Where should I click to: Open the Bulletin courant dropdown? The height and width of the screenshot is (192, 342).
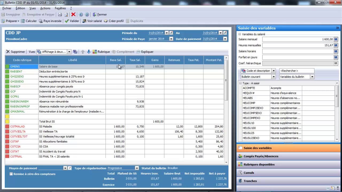pos(273,77)
